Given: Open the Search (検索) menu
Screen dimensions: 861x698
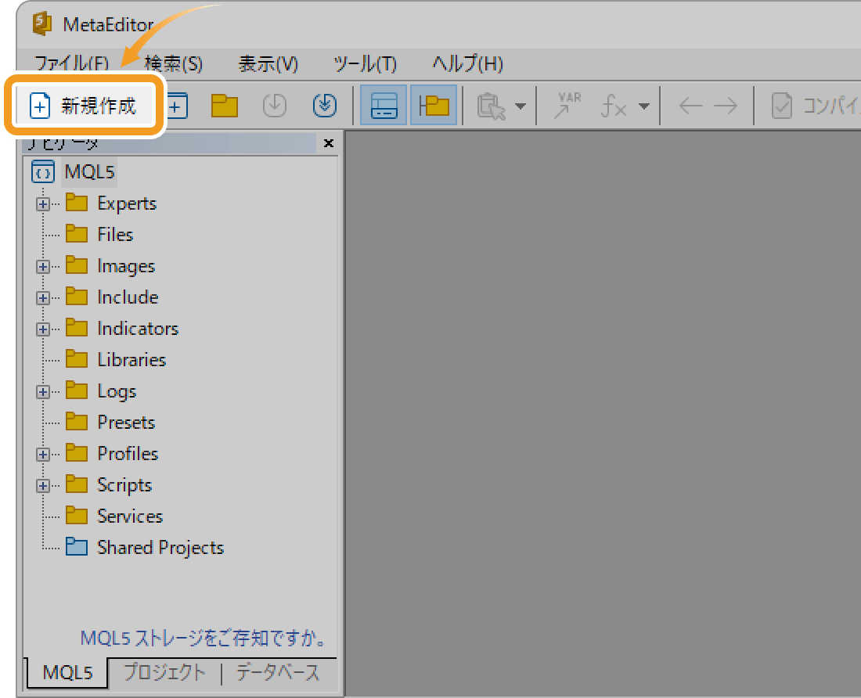Looking at the screenshot, I should [174, 63].
